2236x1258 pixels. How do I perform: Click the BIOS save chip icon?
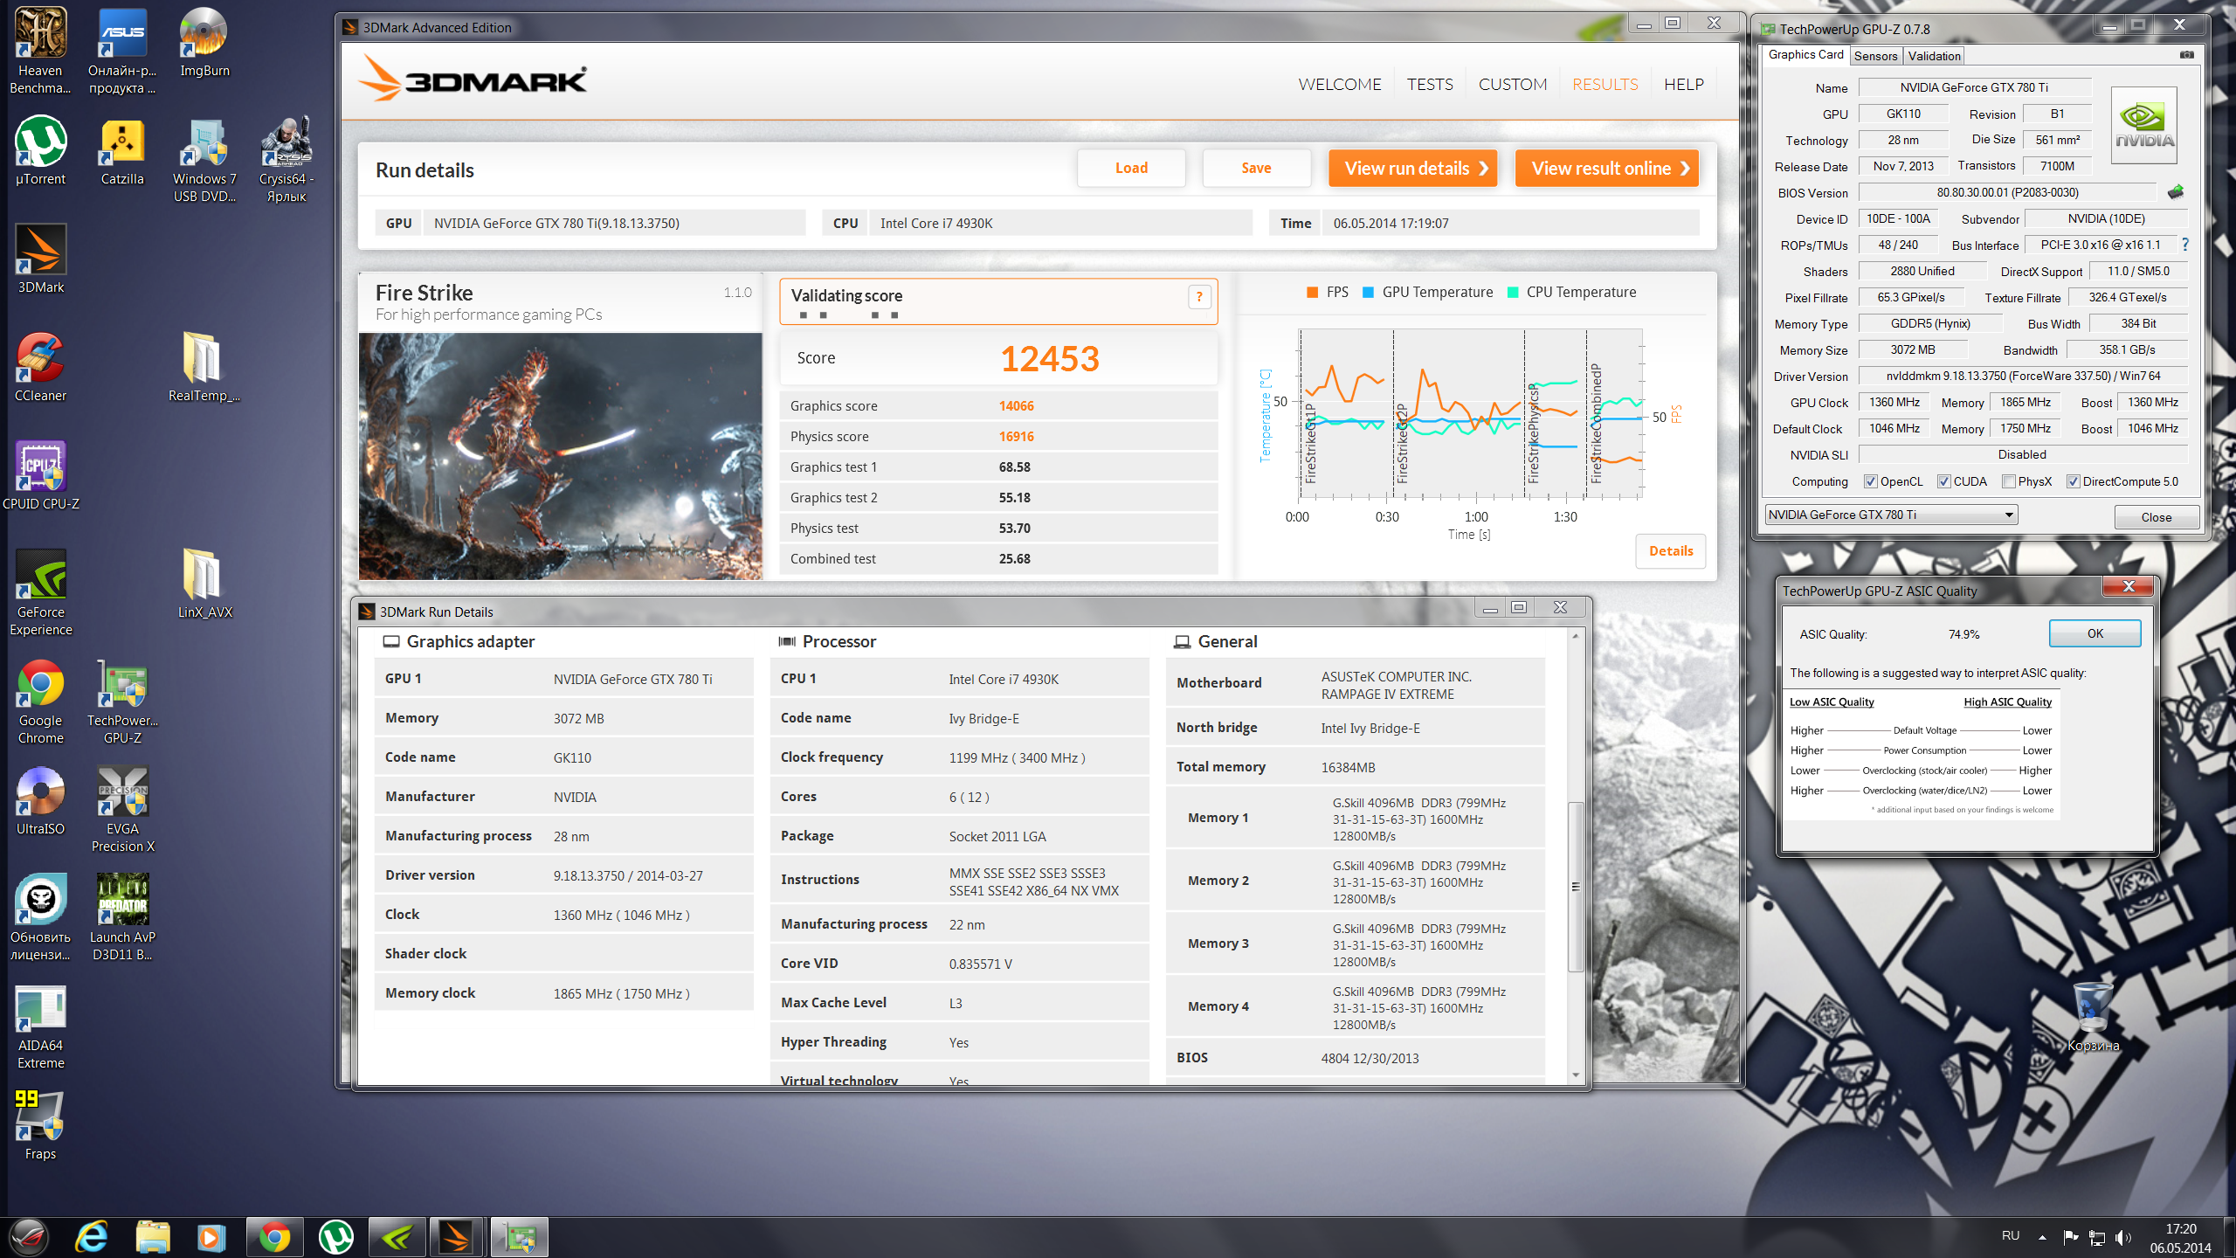tap(2176, 192)
